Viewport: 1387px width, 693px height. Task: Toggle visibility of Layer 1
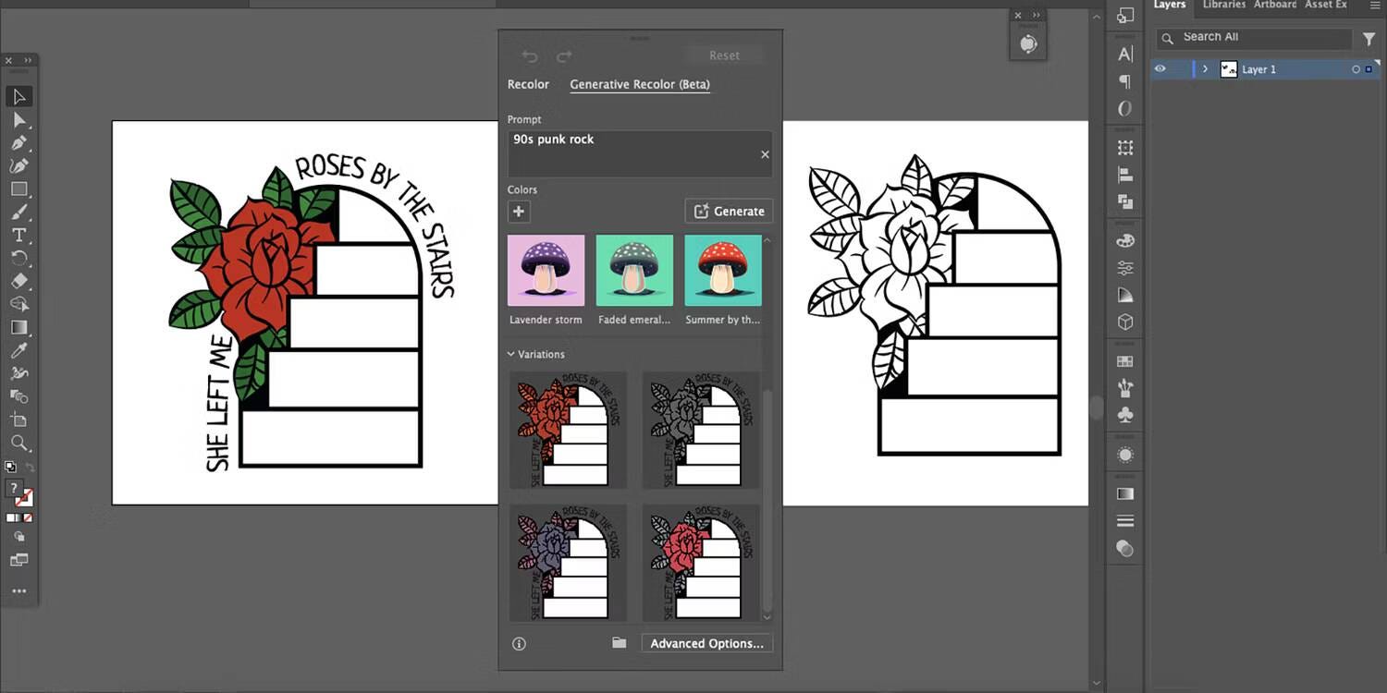pyautogui.click(x=1160, y=68)
